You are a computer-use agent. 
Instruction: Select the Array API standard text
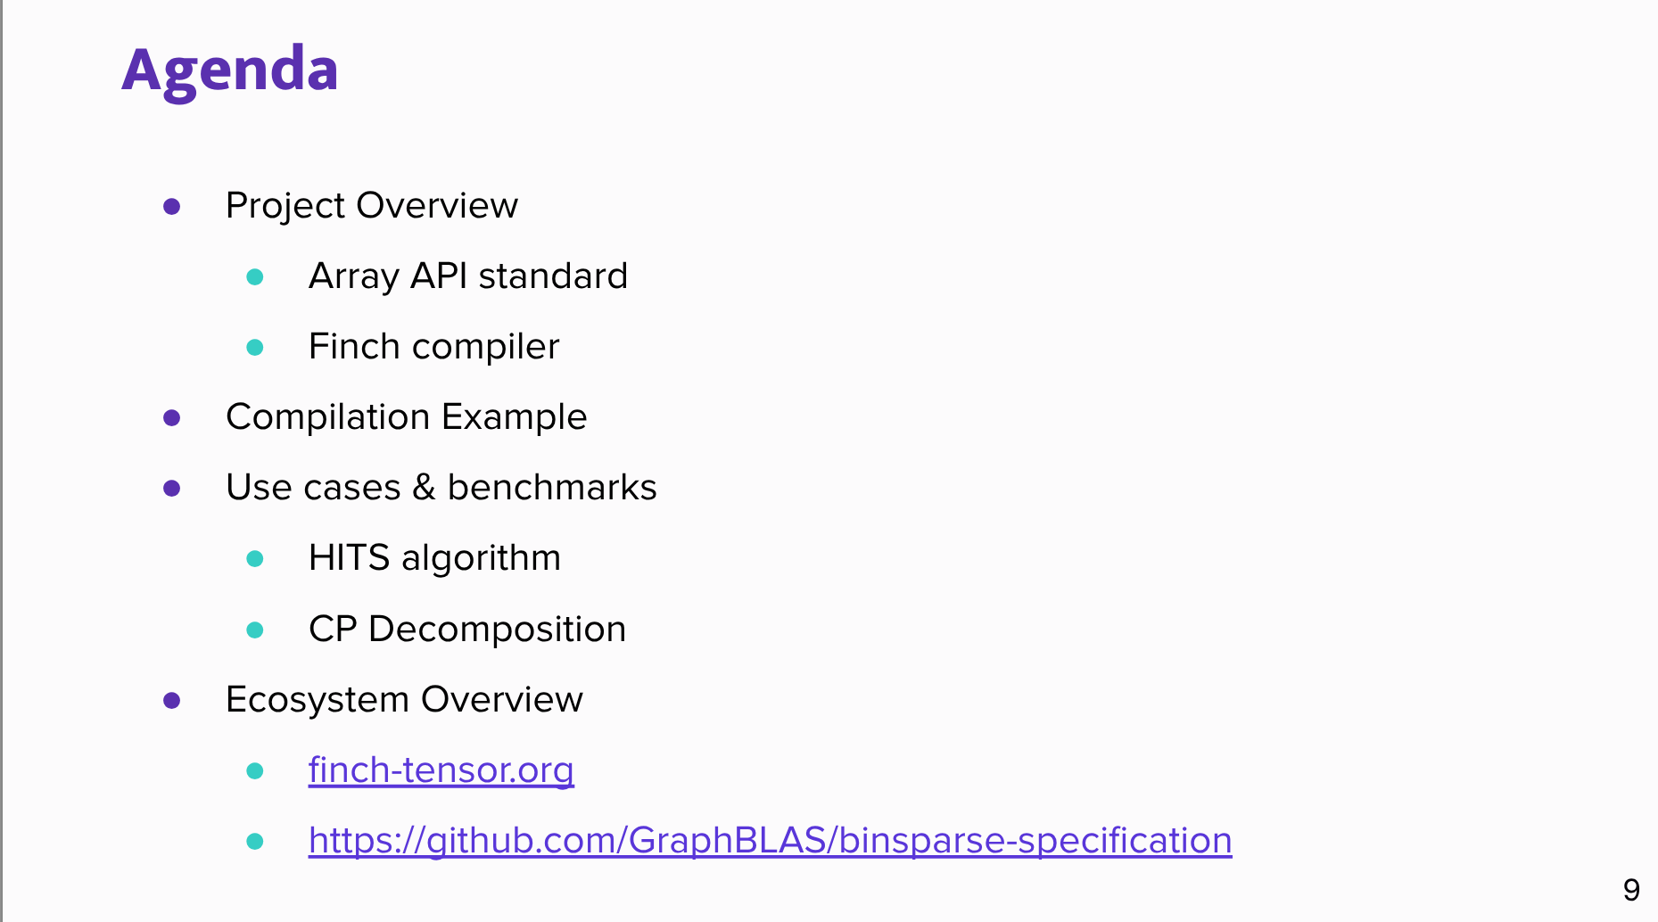(x=467, y=276)
